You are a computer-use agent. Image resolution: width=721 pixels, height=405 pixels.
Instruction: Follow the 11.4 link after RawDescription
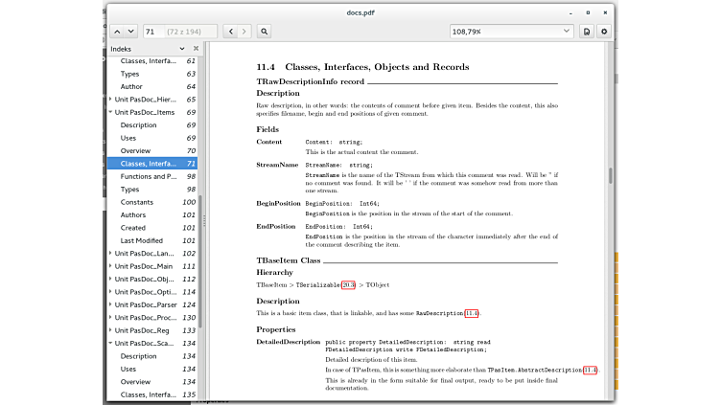click(x=472, y=313)
